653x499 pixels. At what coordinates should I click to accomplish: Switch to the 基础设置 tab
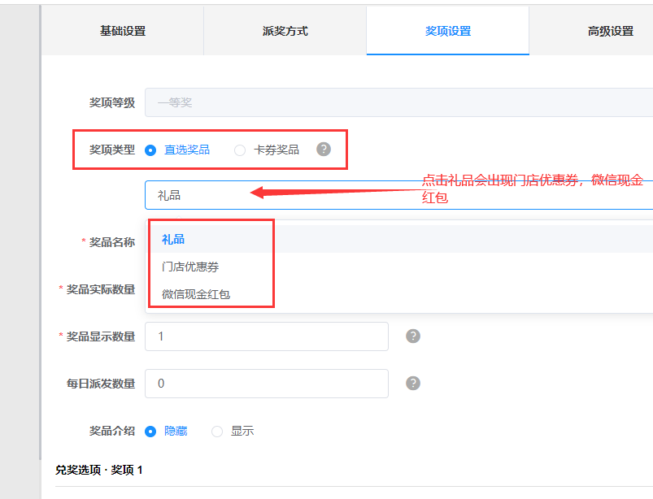coord(123,32)
